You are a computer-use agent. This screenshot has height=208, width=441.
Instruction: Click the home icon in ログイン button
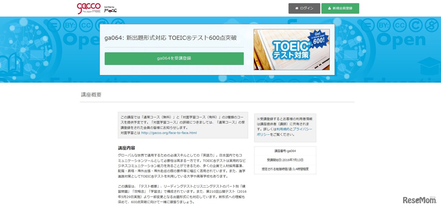pos(297,8)
